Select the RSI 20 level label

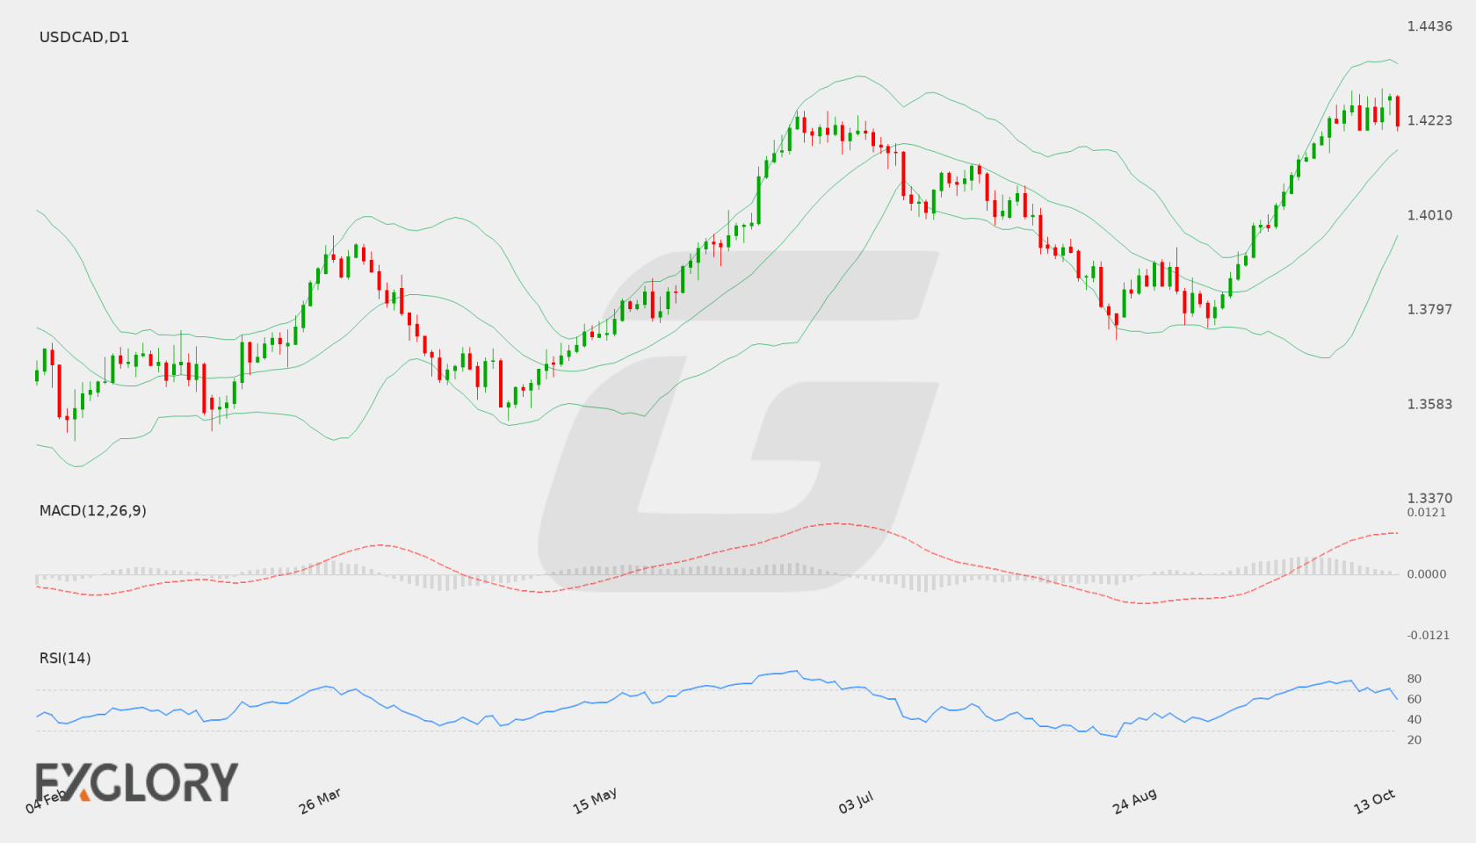point(1414,739)
